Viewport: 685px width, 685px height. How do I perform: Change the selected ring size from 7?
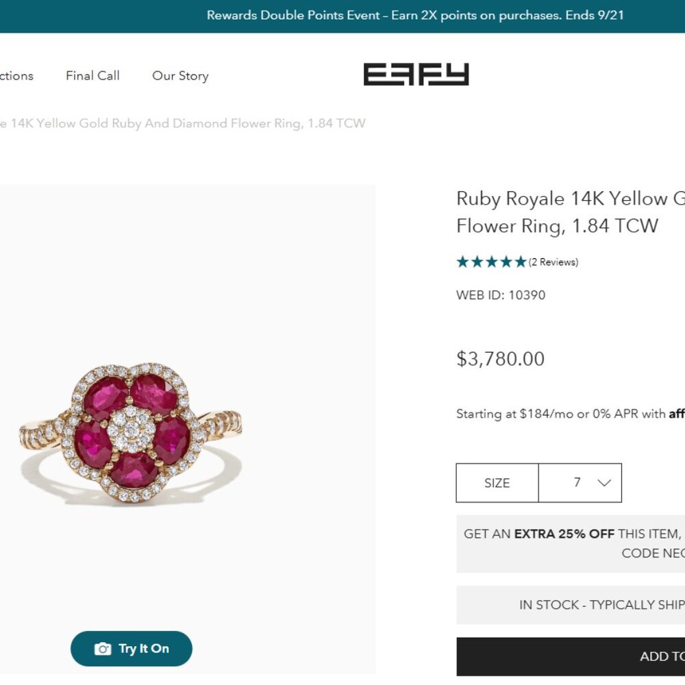[x=580, y=482]
